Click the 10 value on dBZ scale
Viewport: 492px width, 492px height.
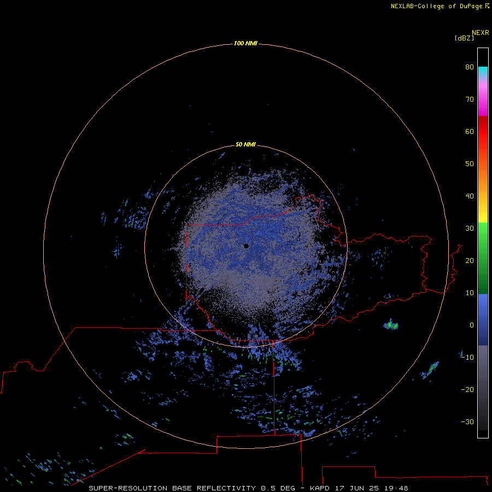[x=470, y=293]
